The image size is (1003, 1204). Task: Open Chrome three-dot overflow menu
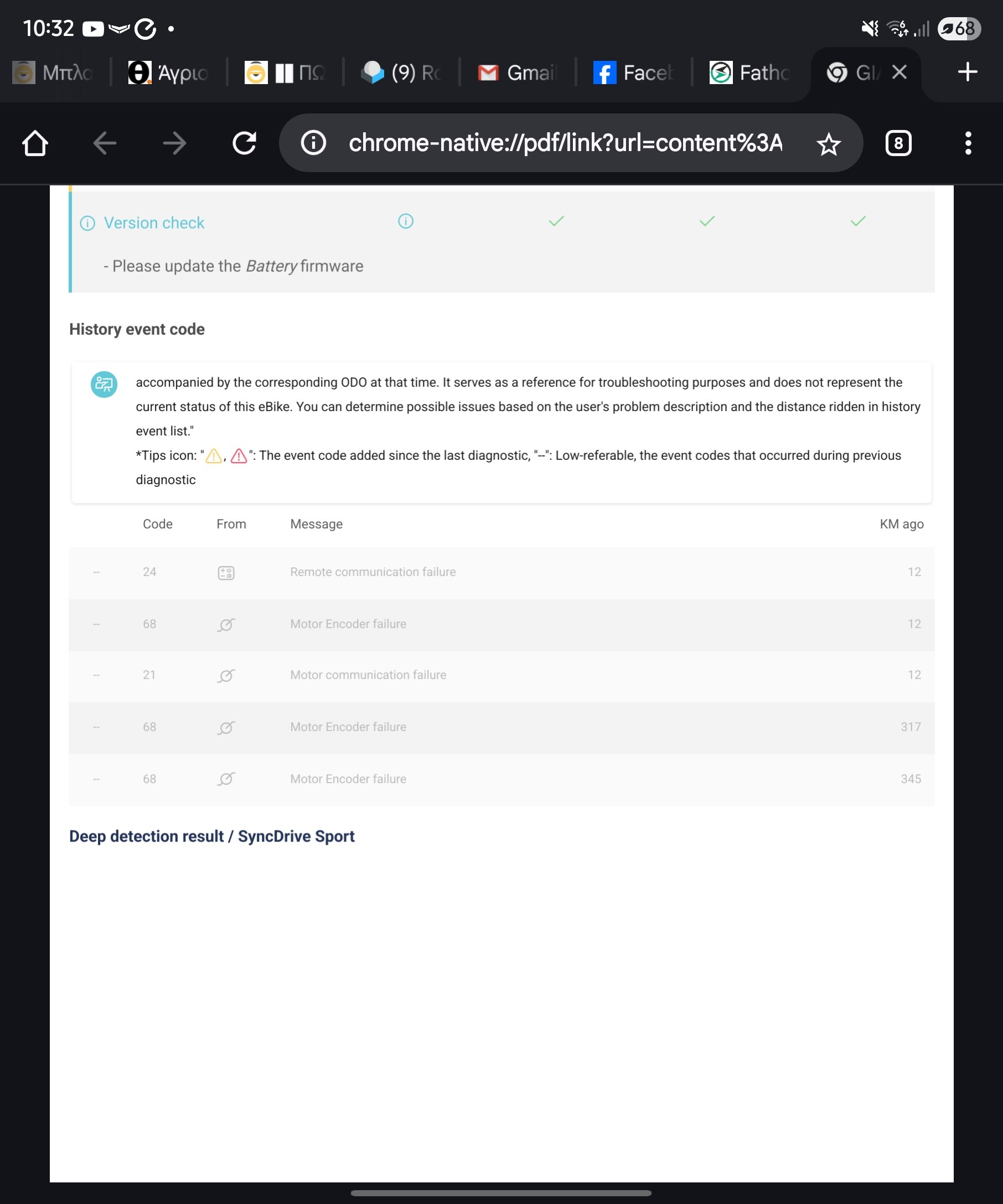pyautogui.click(x=968, y=143)
